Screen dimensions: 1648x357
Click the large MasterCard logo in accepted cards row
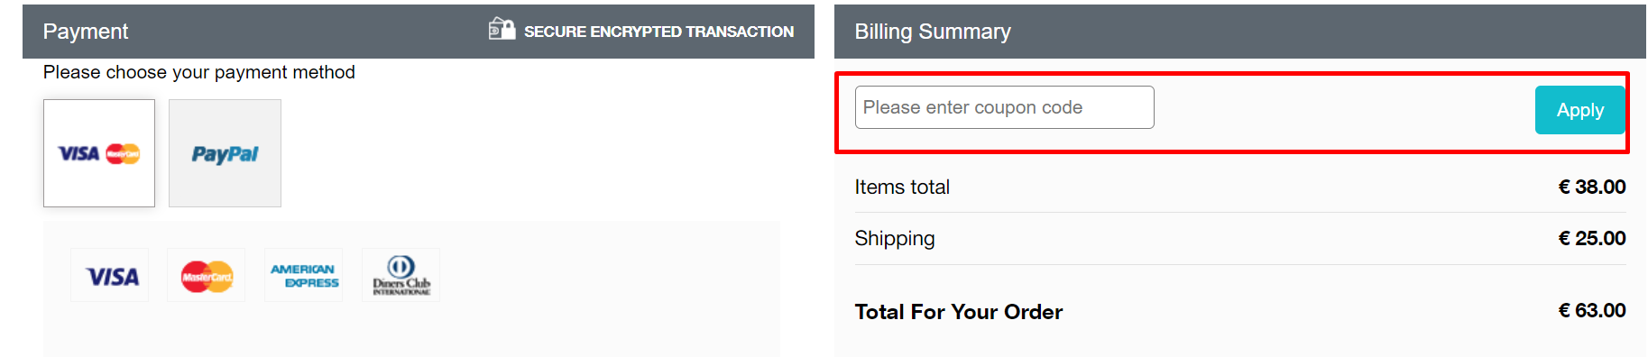[x=207, y=276]
